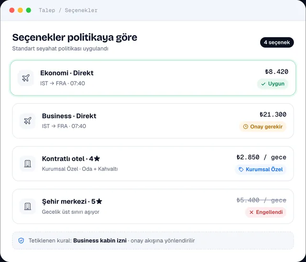Click Kurumsal Özel · Oda + Kahvaltı subtitle
The width and height of the screenshot is (306, 262).
coord(80,169)
